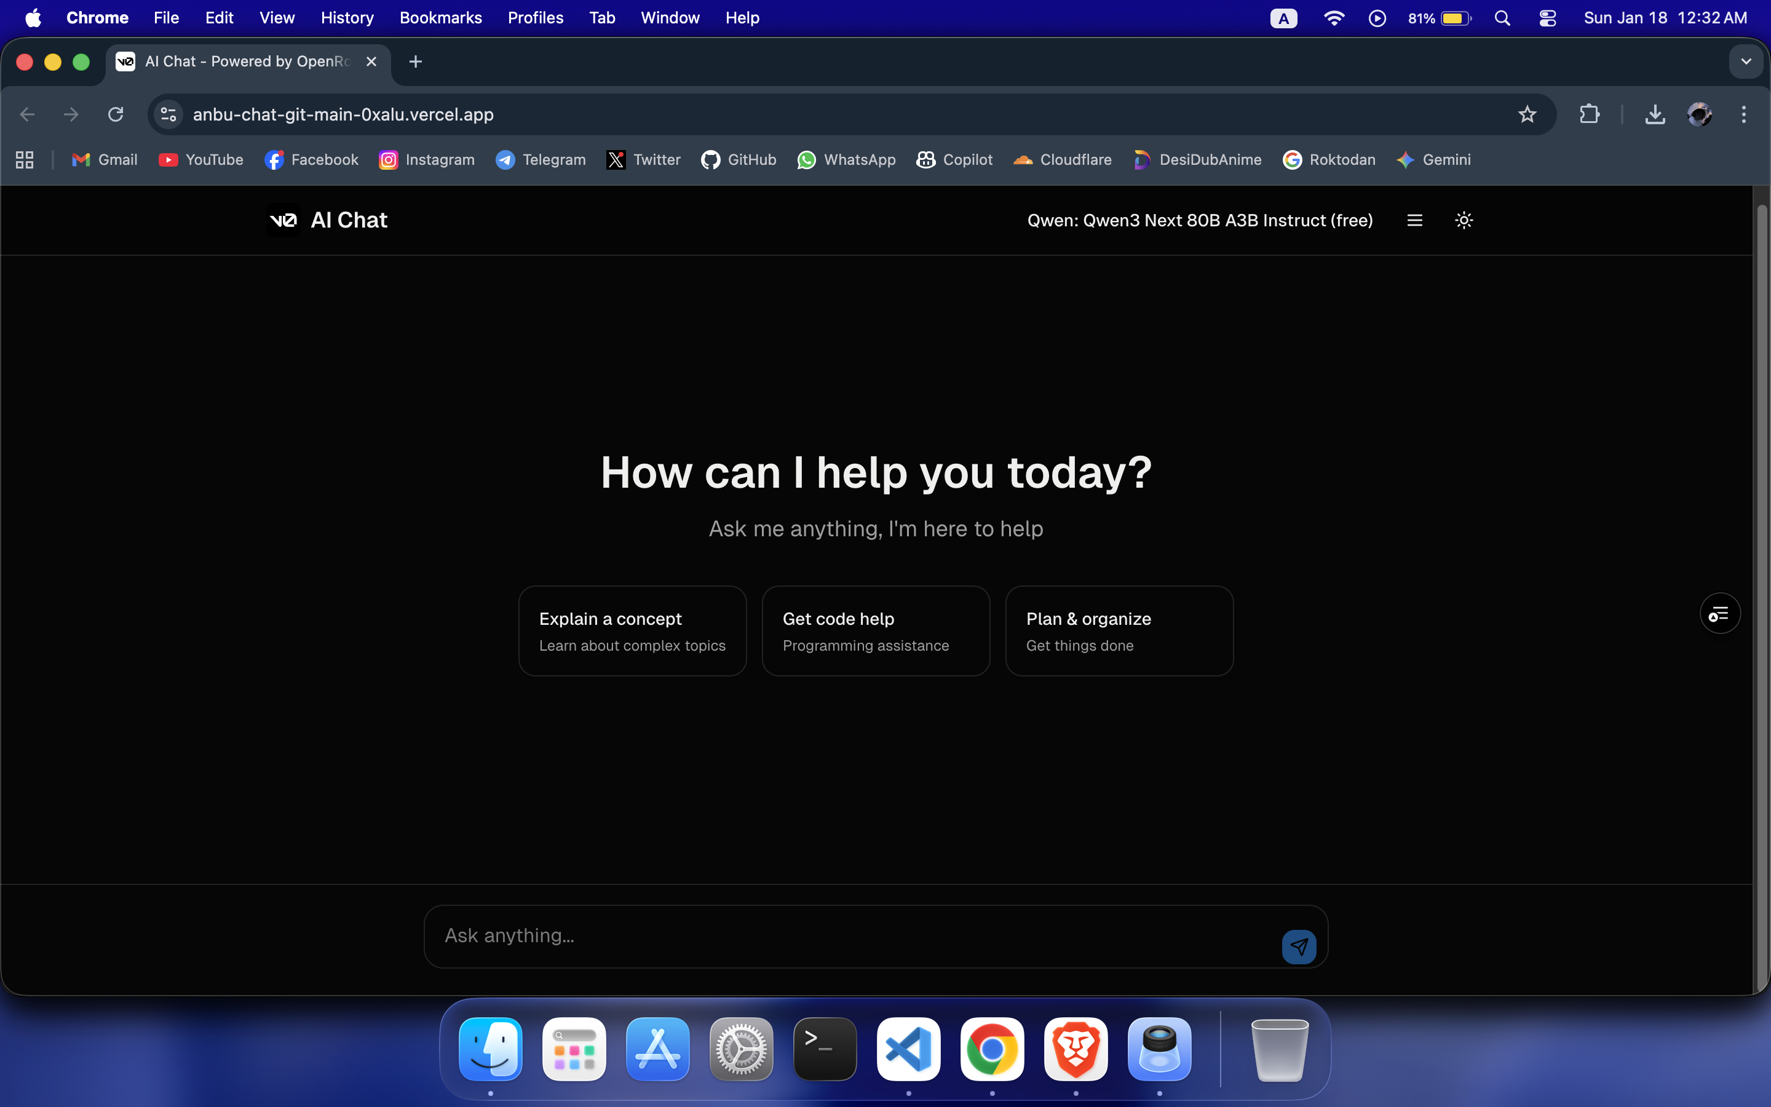Viewport: 1771px width, 1107px height.
Task: Toggle light mode with the sun icon
Action: [x=1464, y=220]
